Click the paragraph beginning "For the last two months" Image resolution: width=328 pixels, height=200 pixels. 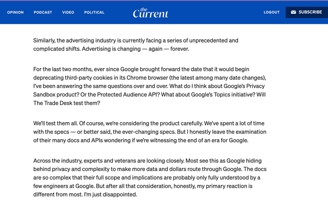(x=150, y=86)
